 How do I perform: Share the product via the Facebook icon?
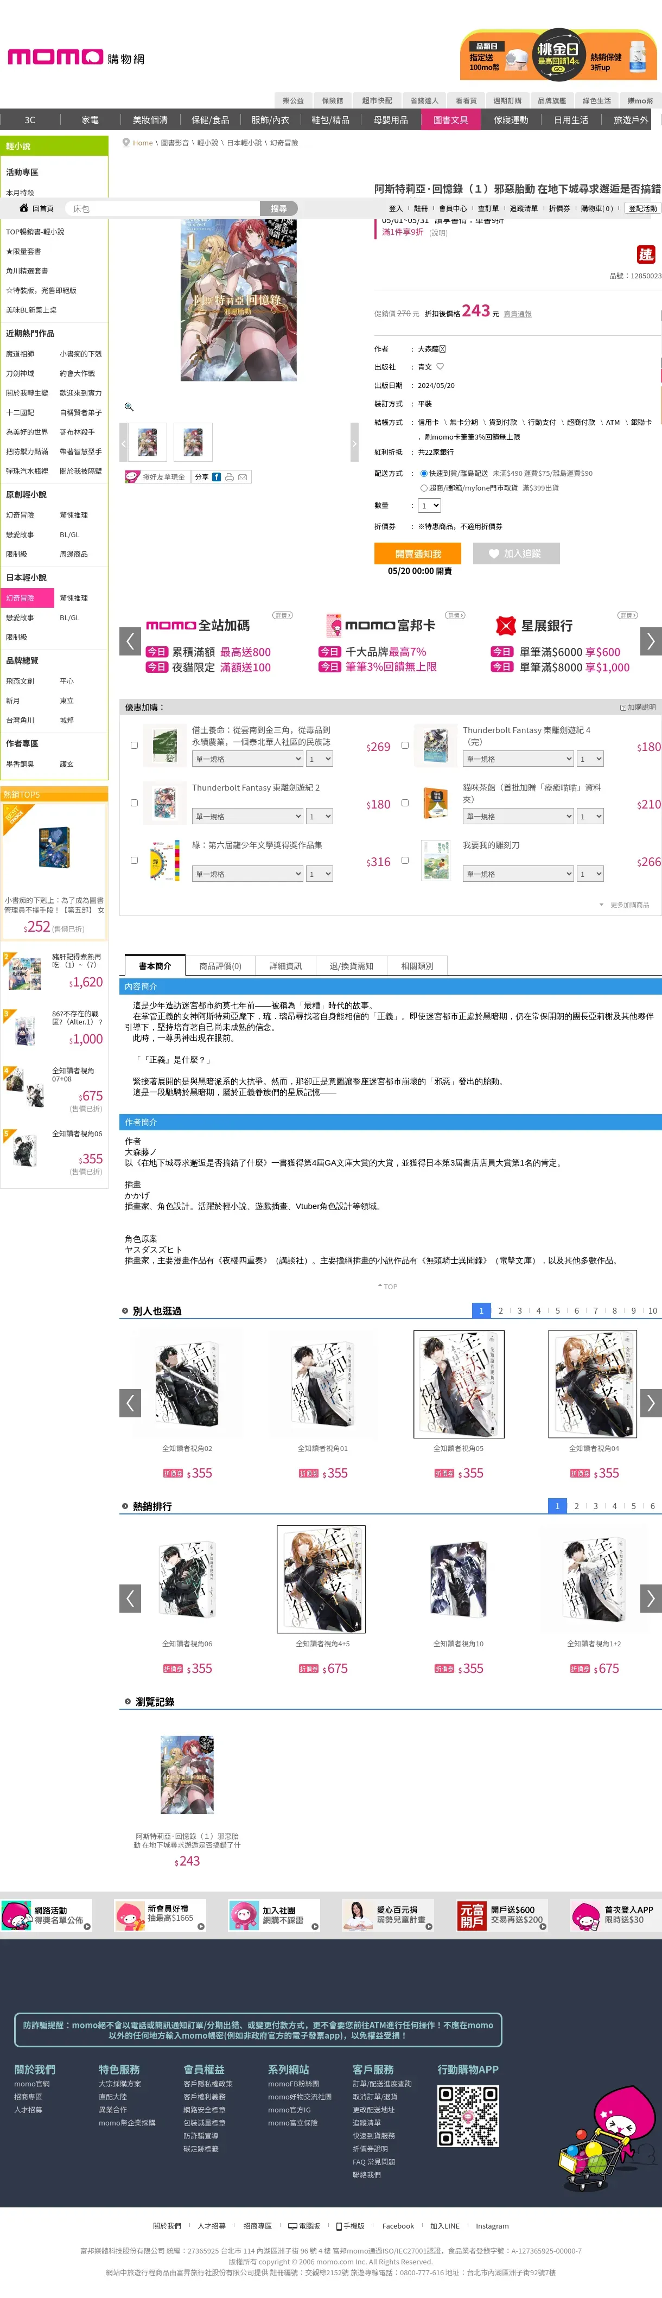click(216, 478)
